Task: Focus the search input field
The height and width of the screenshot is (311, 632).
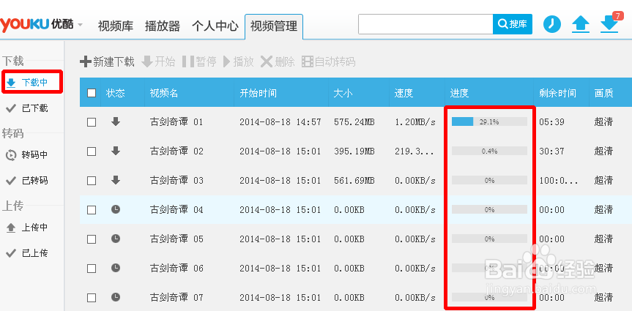Action: [425, 24]
